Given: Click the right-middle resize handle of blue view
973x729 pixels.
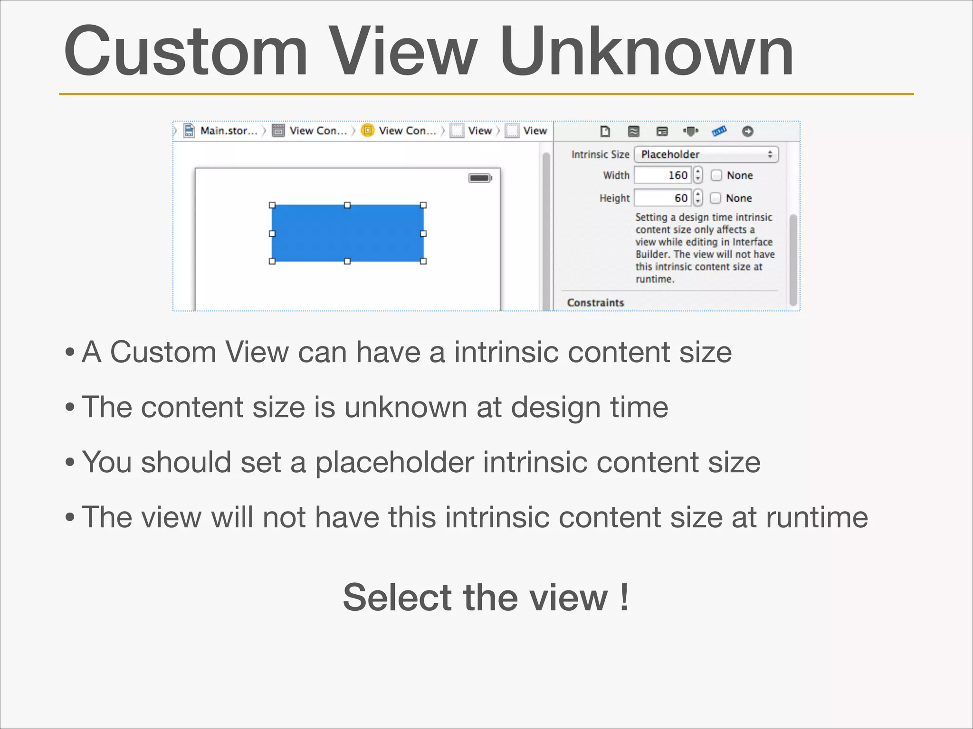Looking at the screenshot, I should pyautogui.click(x=423, y=234).
